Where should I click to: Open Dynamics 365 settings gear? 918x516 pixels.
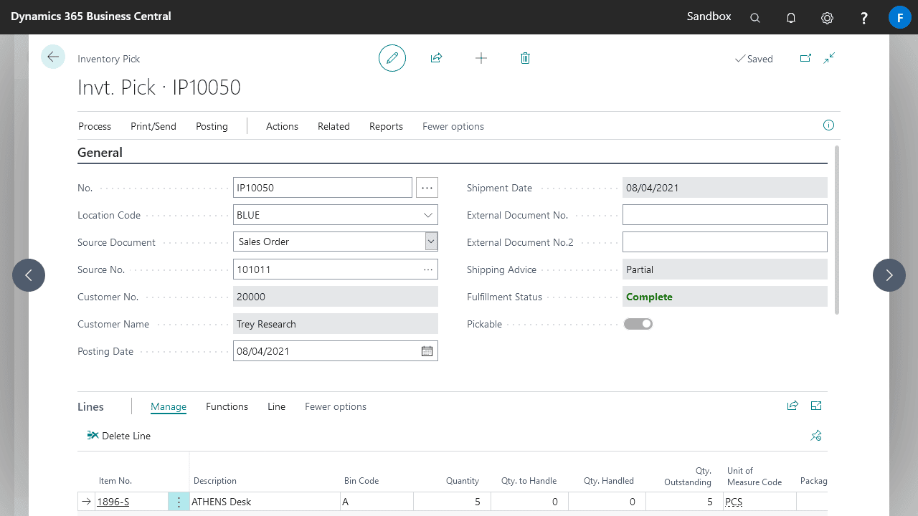click(827, 16)
